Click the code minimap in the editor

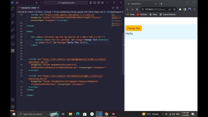[x=116, y=20]
